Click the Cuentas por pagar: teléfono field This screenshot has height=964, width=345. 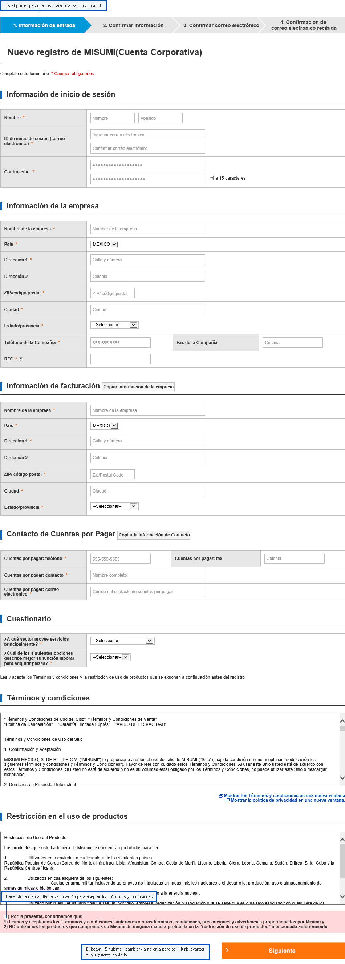(120, 559)
